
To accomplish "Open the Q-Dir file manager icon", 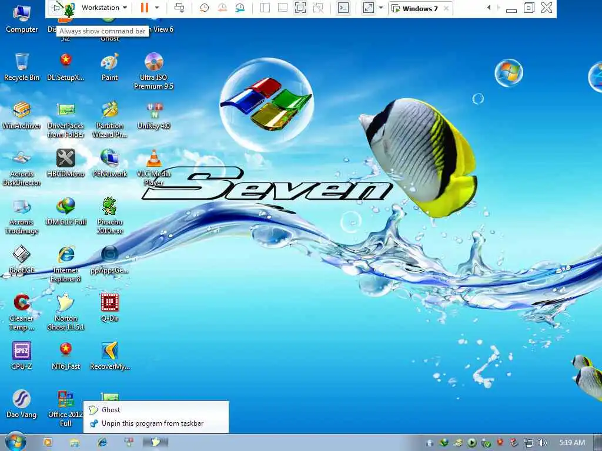I will click(109, 308).
